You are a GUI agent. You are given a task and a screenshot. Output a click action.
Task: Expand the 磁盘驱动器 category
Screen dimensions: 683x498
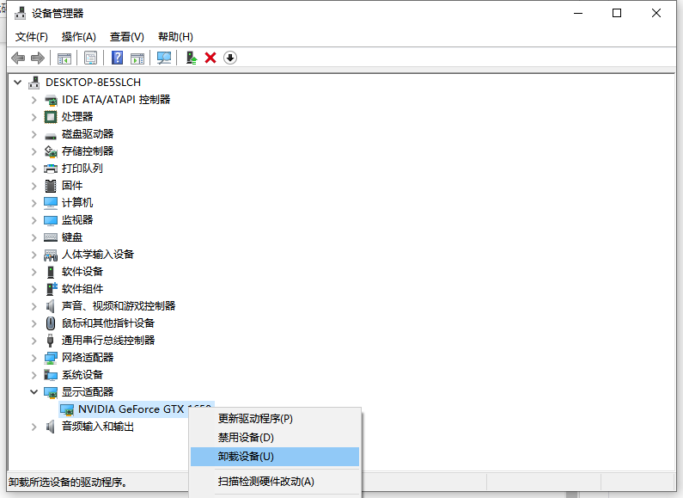click(x=34, y=134)
